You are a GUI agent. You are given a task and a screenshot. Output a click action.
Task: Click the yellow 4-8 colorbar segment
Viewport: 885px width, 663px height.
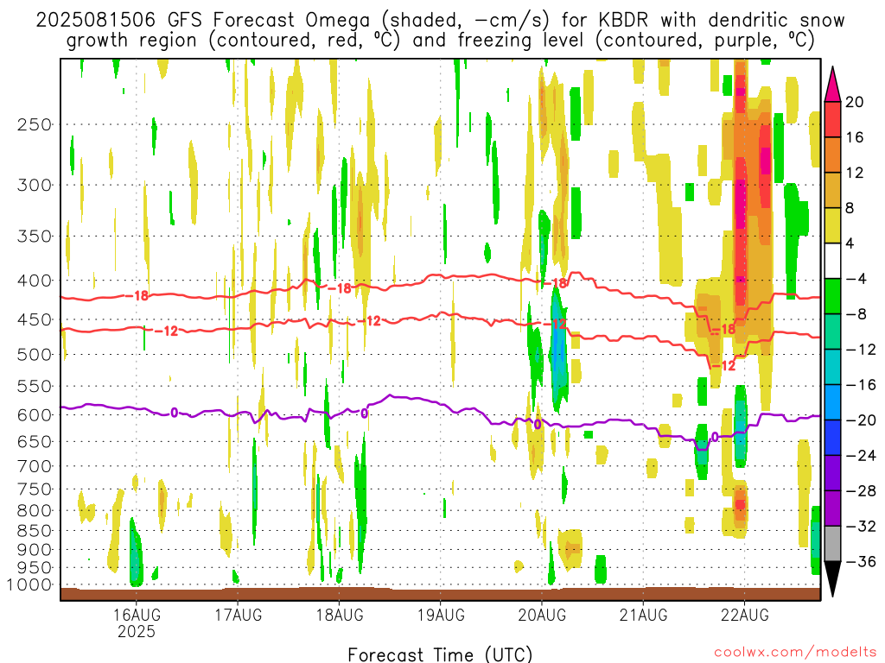[x=832, y=225]
